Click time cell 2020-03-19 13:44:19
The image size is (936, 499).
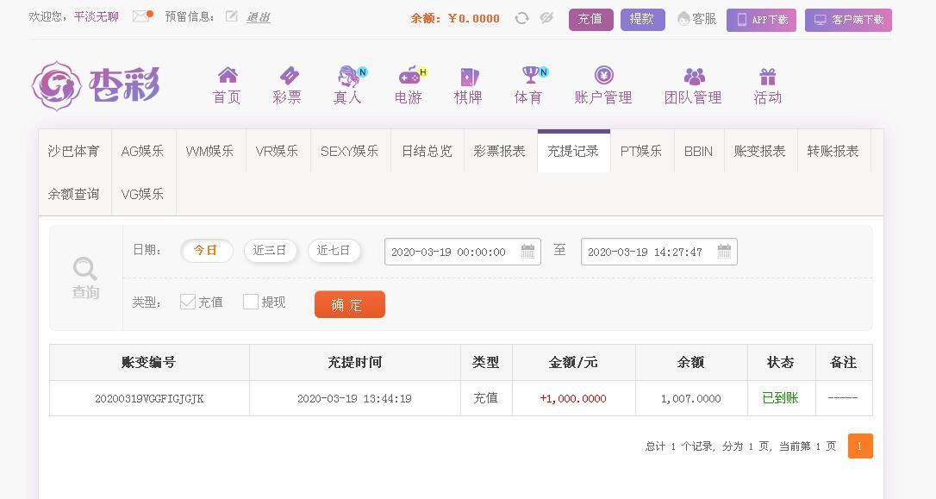(354, 399)
